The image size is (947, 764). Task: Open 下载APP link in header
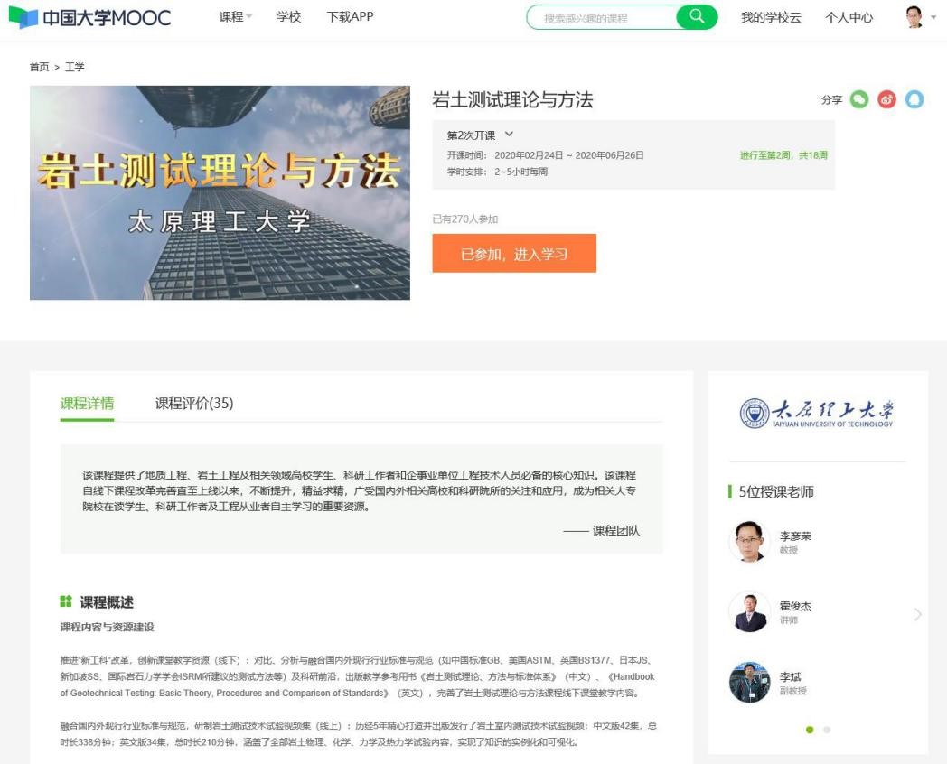pyautogui.click(x=350, y=17)
